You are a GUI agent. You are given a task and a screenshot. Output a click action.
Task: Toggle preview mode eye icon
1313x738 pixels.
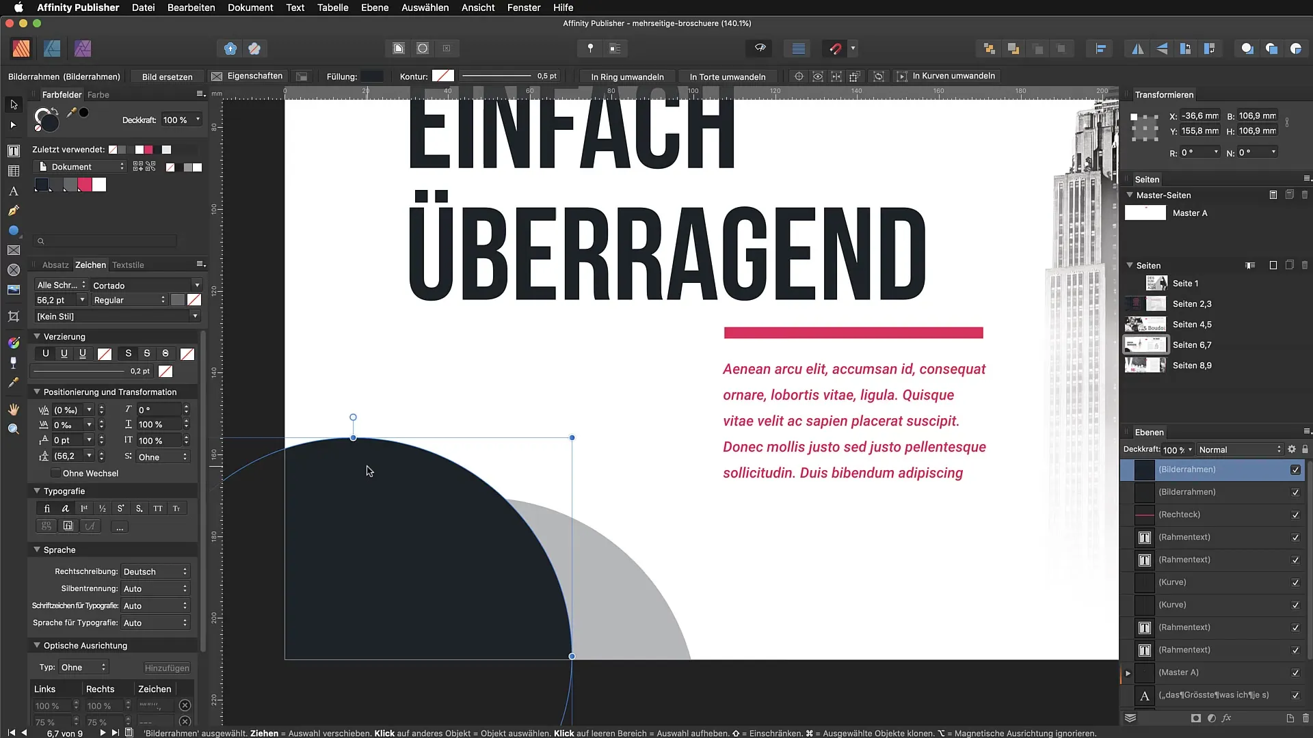coord(760,49)
